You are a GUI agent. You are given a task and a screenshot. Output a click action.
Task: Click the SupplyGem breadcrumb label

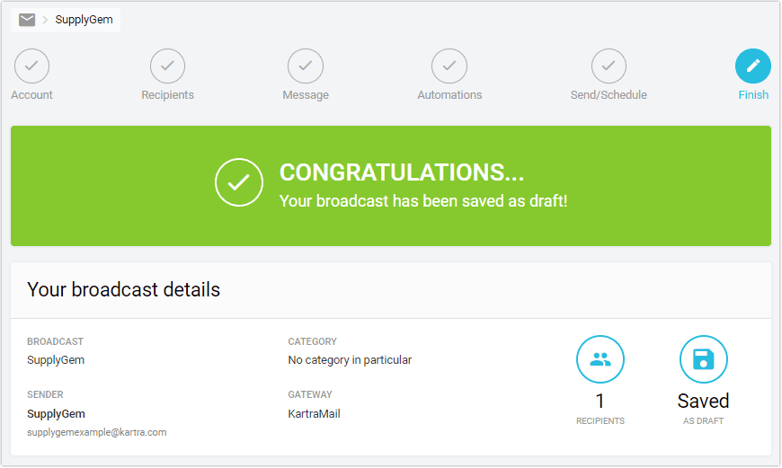pos(84,20)
